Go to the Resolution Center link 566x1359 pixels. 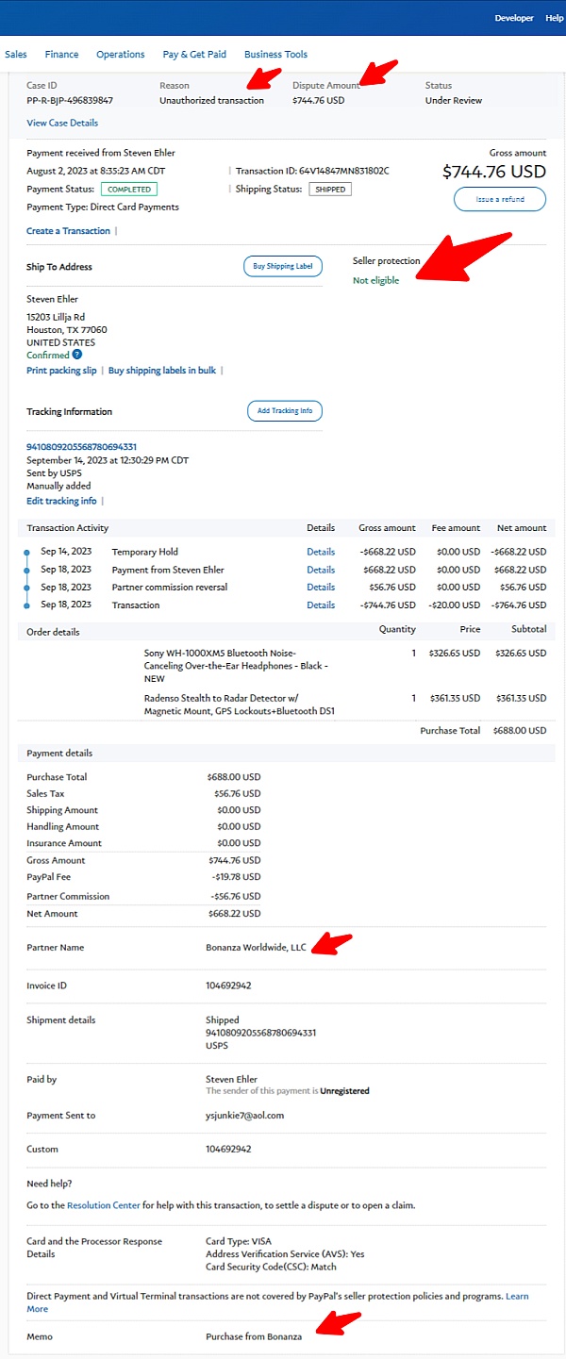pyautogui.click(x=104, y=1205)
